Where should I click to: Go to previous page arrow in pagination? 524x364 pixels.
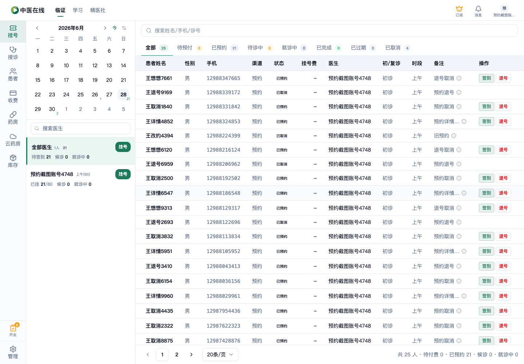(148, 355)
